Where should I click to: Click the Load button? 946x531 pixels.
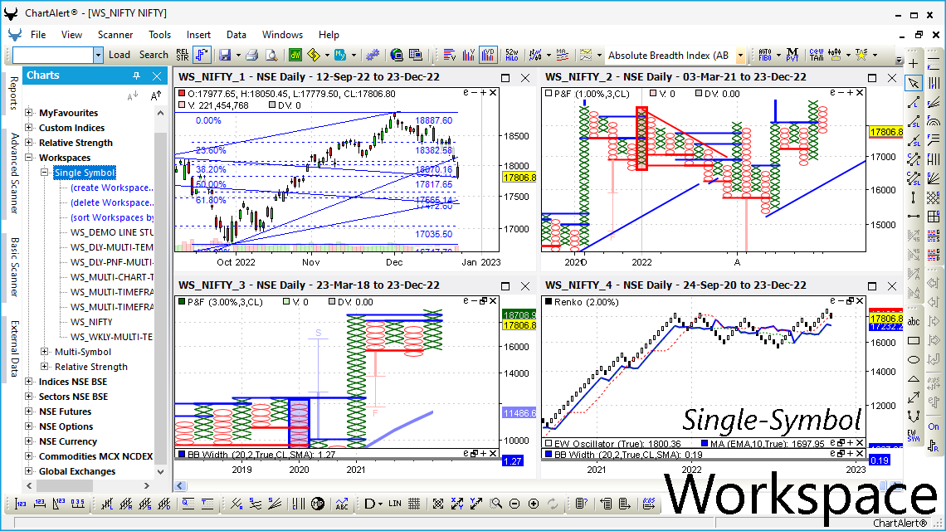(x=119, y=55)
